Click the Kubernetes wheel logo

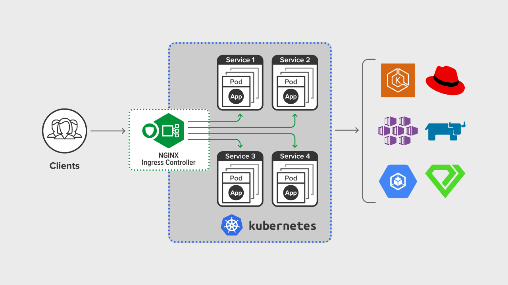(x=232, y=225)
